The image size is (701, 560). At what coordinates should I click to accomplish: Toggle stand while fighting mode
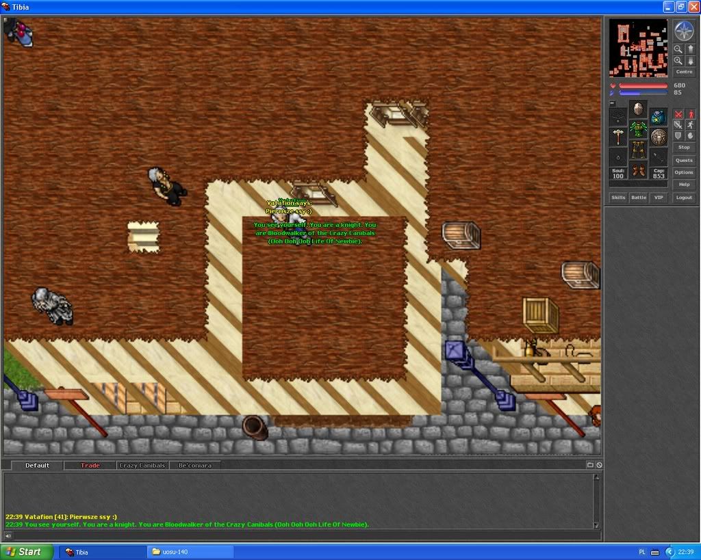click(691, 114)
